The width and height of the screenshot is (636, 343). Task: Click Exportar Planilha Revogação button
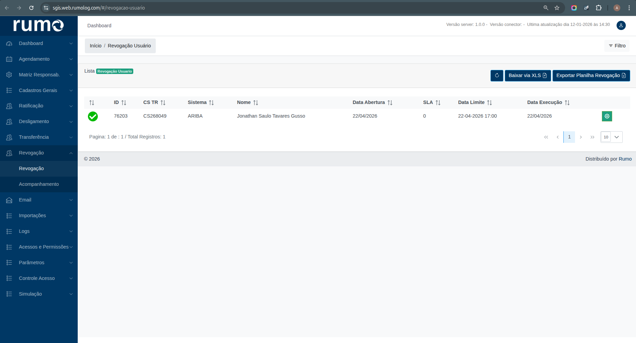591,76
